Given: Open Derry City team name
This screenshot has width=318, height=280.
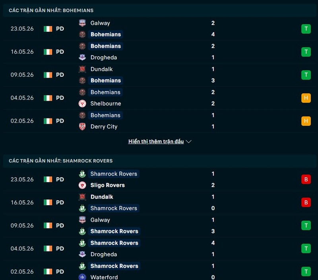Looking at the screenshot, I should click(104, 126).
